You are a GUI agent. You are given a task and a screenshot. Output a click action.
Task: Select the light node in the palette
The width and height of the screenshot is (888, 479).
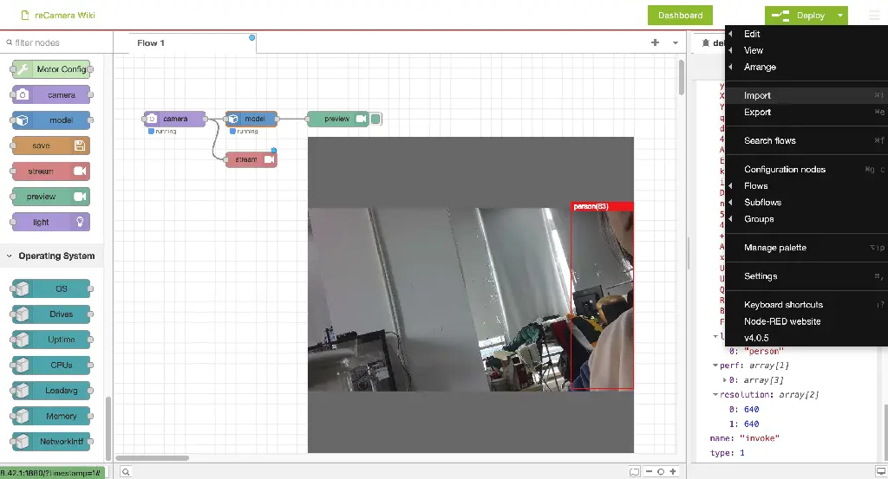click(x=51, y=222)
